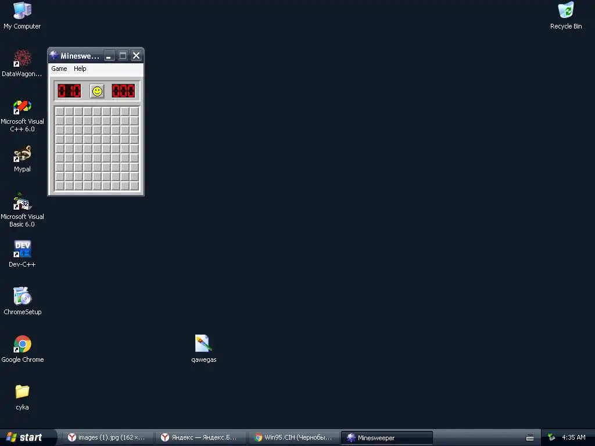
Task: Switch to Win95.CIH Chrome taskbar window
Action: pyautogui.click(x=294, y=438)
